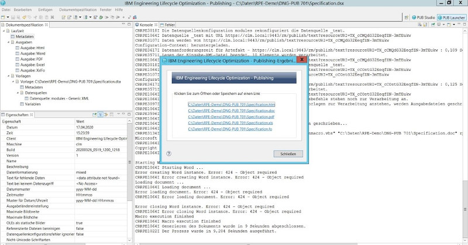Click the Ausgabe: PDF output icon
Screen dimensions: 468x245
pos(18,59)
